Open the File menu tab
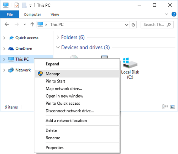 (x=10, y=15)
